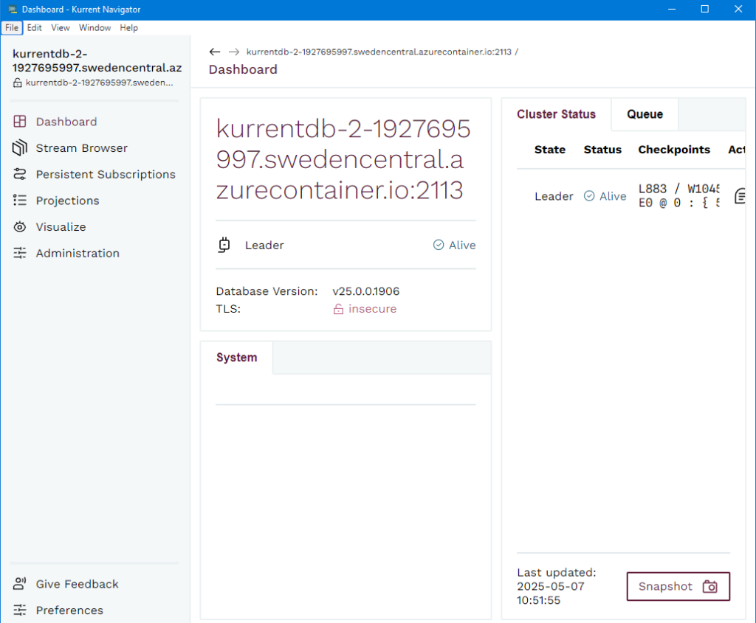Click the Kurrent Navigator title bar app icon
This screenshot has height=623, width=756.
[x=13, y=9]
